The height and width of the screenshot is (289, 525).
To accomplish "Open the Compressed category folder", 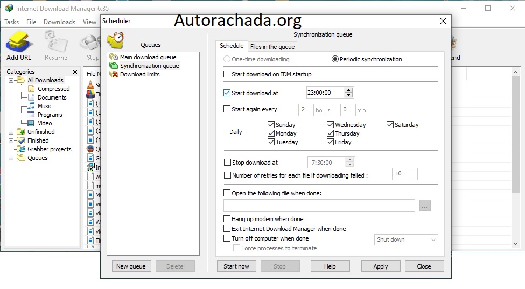I will coord(53,89).
